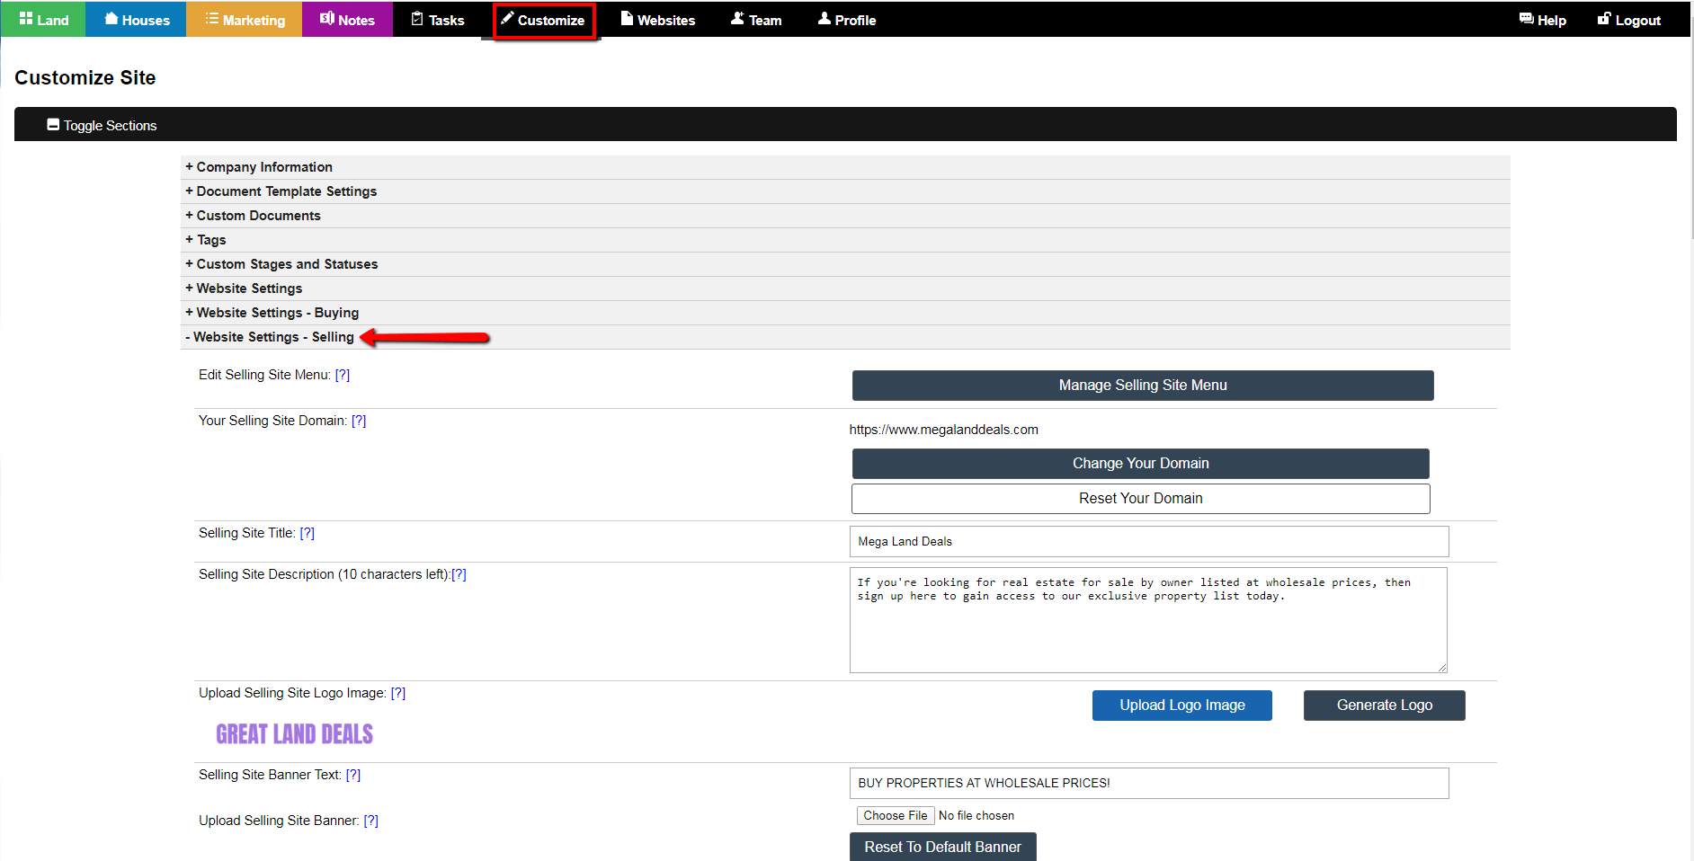
Task: Open help for Selling Site Description
Action: coord(459,574)
